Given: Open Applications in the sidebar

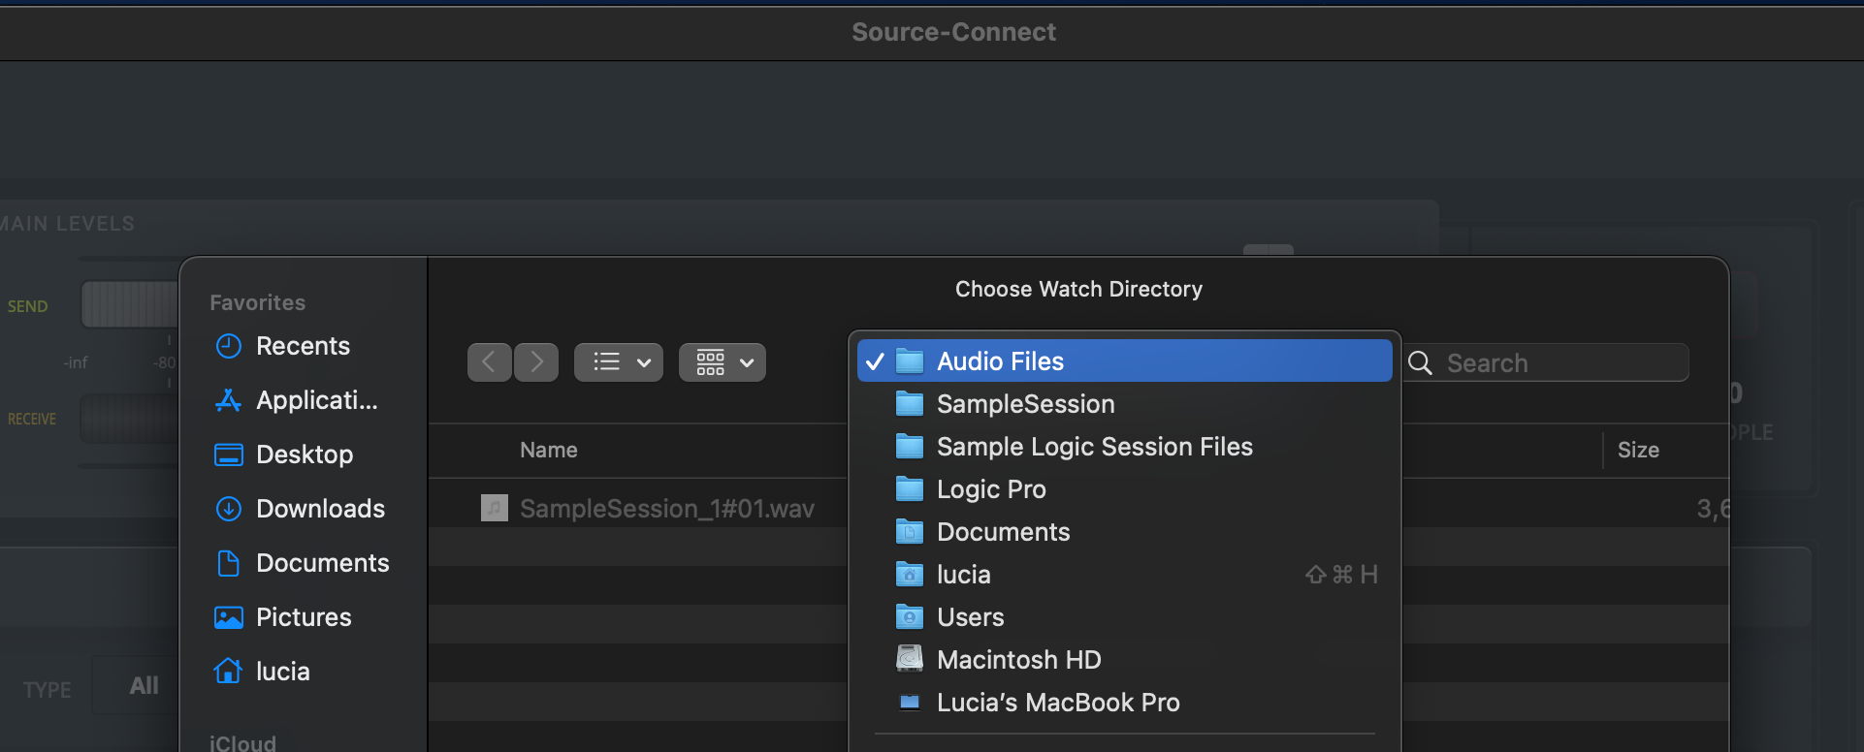Looking at the screenshot, I should [x=315, y=400].
